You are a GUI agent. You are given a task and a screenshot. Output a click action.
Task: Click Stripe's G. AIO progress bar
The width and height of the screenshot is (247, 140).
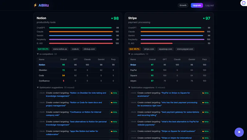(x=172, y=43)
